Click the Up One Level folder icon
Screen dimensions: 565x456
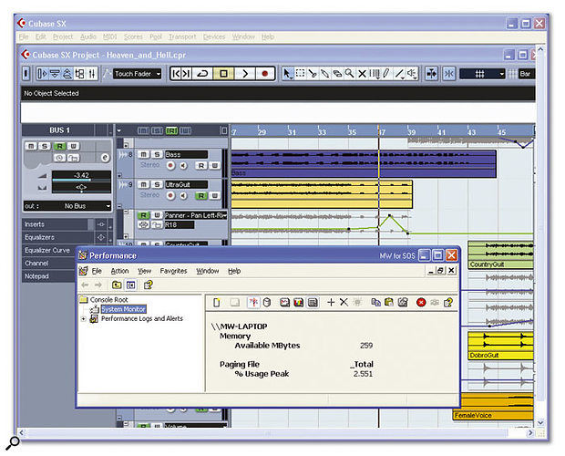pos(117,285)
